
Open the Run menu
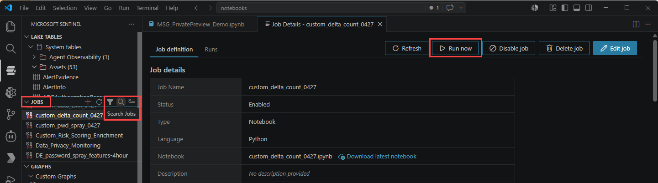(x=124, y=8)
